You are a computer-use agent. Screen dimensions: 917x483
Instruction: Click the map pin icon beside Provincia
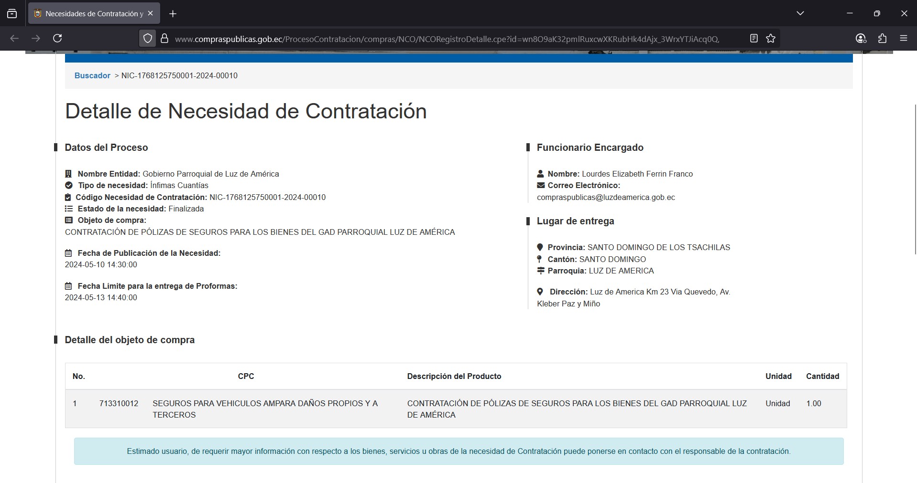(x=540, y=247)
